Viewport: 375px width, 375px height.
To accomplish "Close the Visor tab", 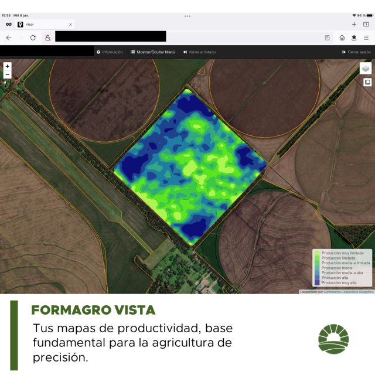I will [70, 25].
